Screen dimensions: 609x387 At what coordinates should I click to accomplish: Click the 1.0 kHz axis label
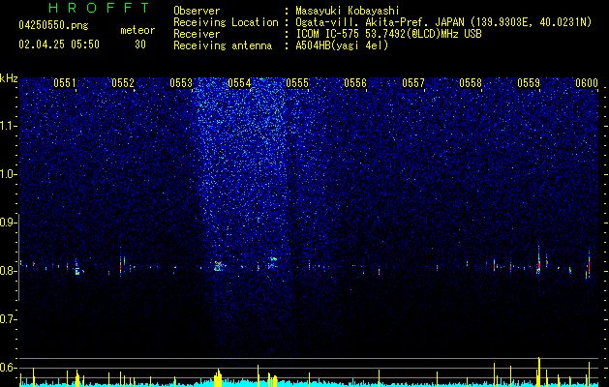point(8,174)
